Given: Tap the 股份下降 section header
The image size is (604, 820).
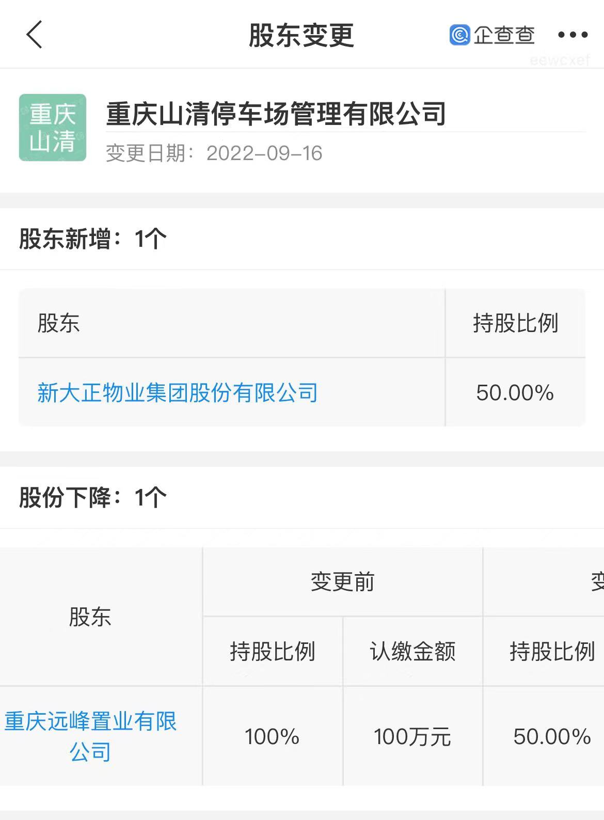Looking at the screenshot, I should click(93, 497).
